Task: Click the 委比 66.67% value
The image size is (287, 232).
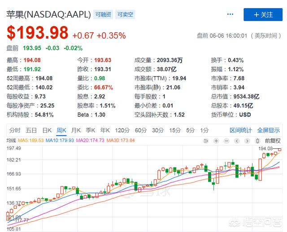Action: coord(104,87)
